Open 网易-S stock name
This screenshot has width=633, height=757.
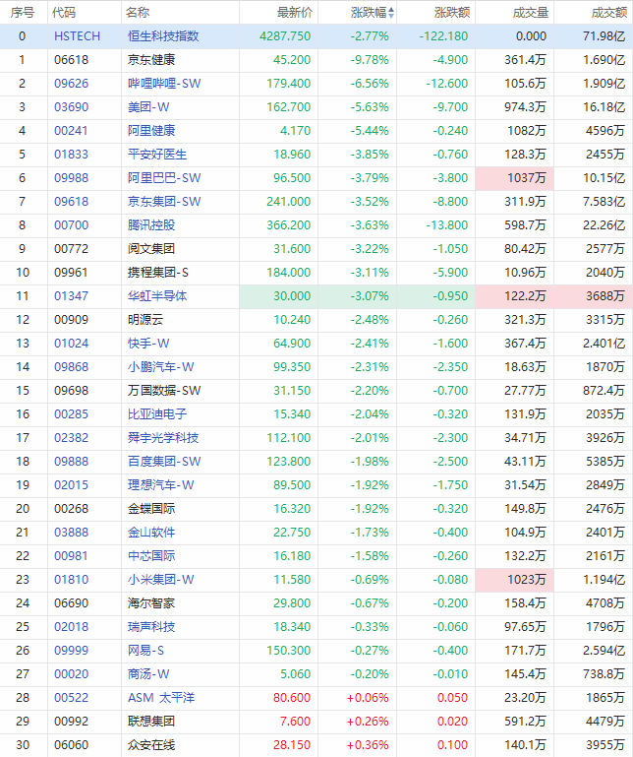click(x=145, y=651)
